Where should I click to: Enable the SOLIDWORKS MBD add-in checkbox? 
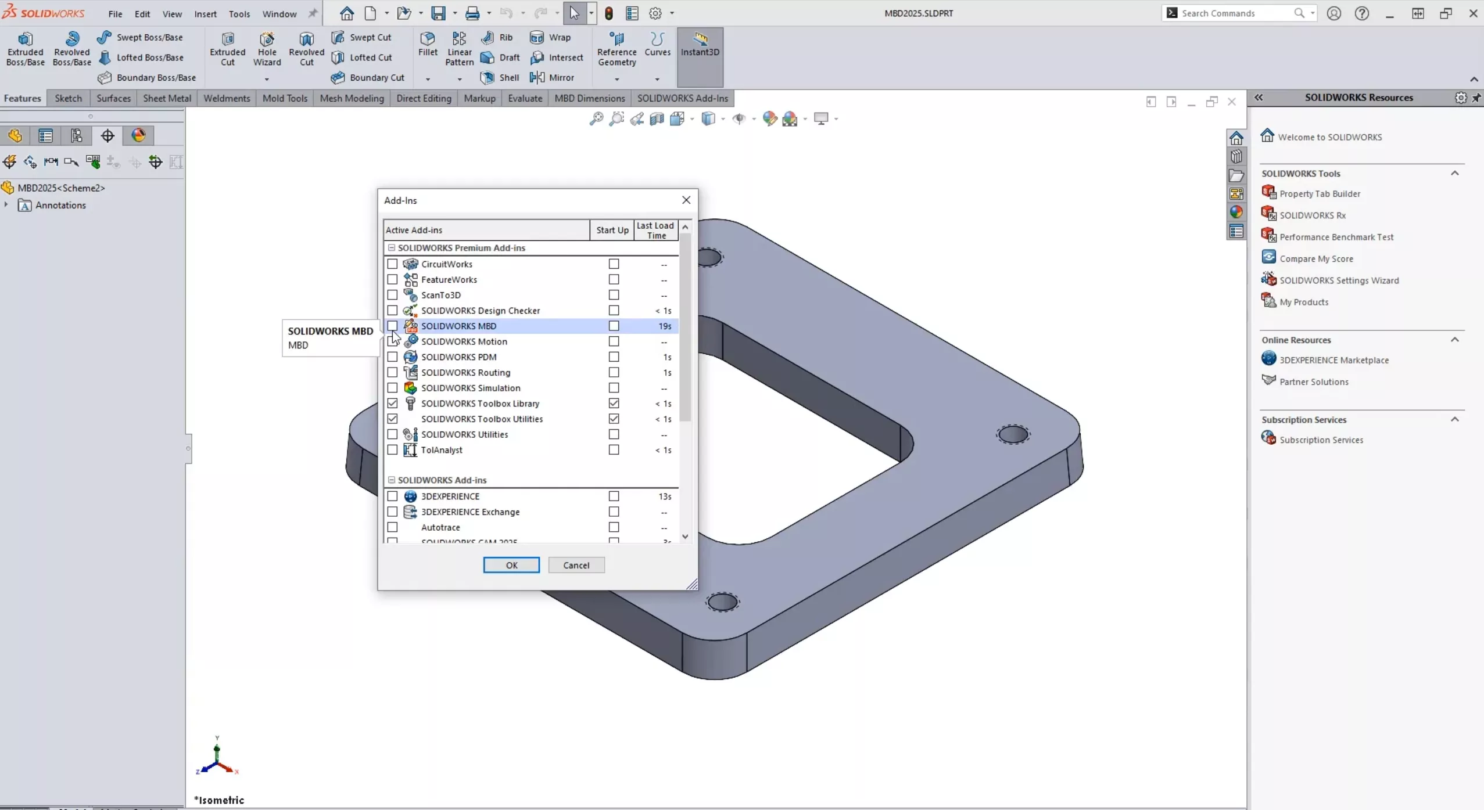392,326
